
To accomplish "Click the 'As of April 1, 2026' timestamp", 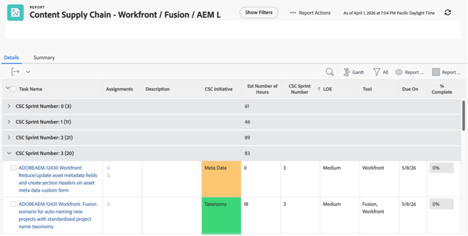I will click(x=389, y=13).
